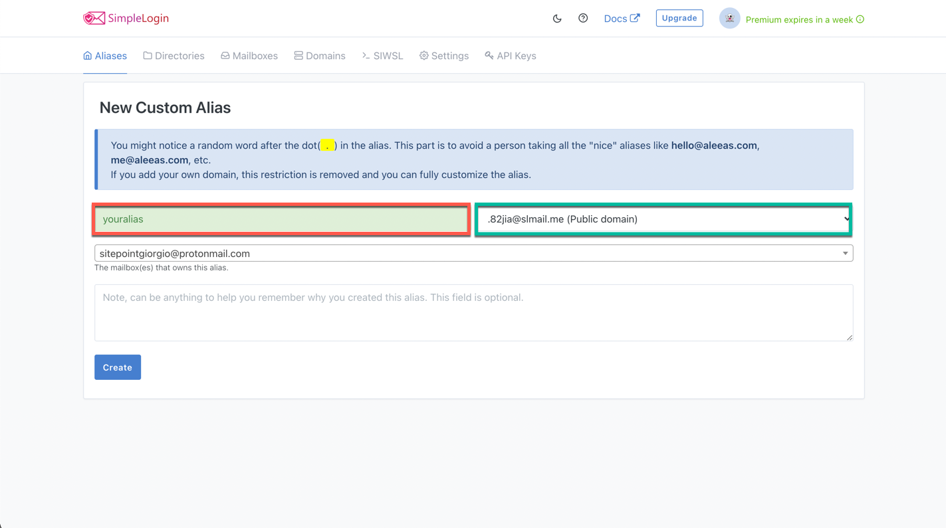The height and width of the screenshot is (528, 946).
Task: Click "The mailbox(es) that owns this alias." text
Action: 162,268
